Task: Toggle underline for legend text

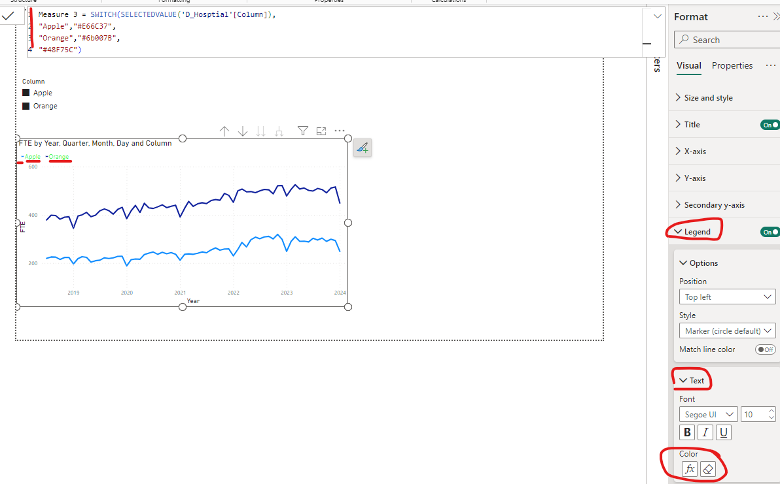Action: [x=723, y=432]
